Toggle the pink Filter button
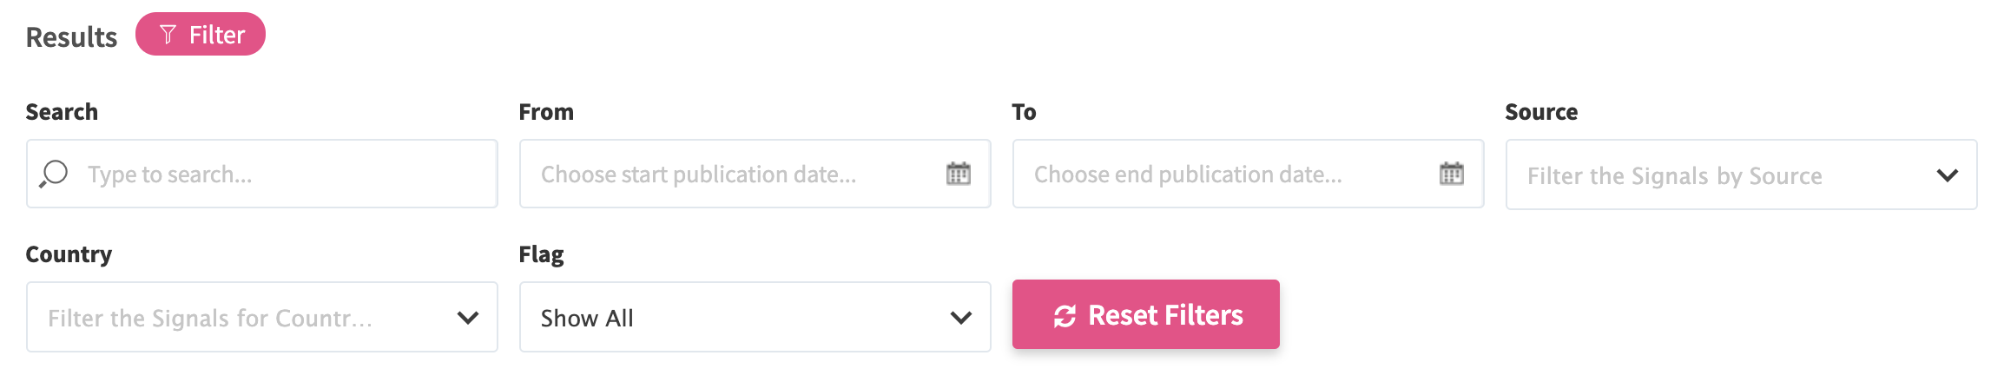Viewport: 2004px width, 382px height. tap(201, 35)
